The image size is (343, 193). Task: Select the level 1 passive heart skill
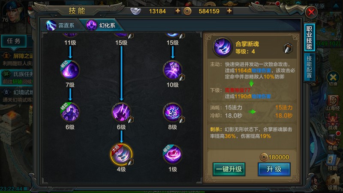(172, 154)
